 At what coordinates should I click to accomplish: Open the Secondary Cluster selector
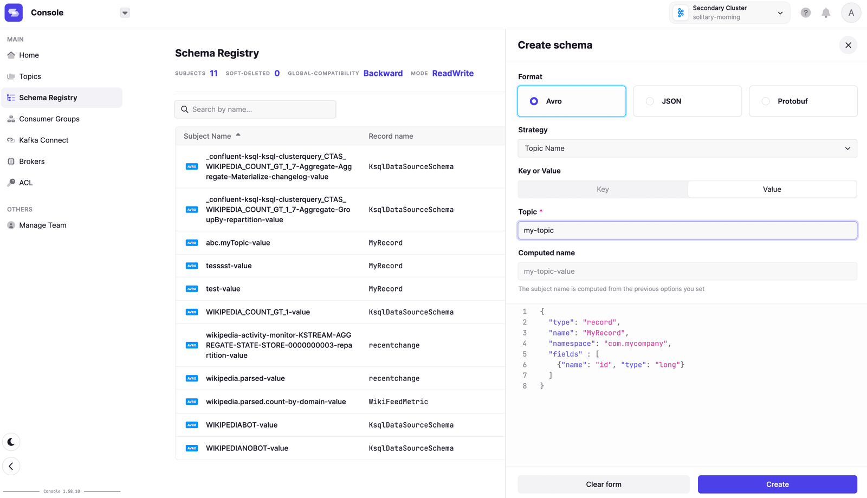tap(729, 13)
